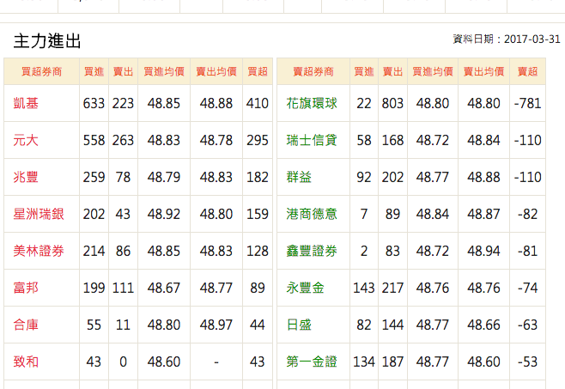Open broker link 永豐金

[x=305, y=288]
